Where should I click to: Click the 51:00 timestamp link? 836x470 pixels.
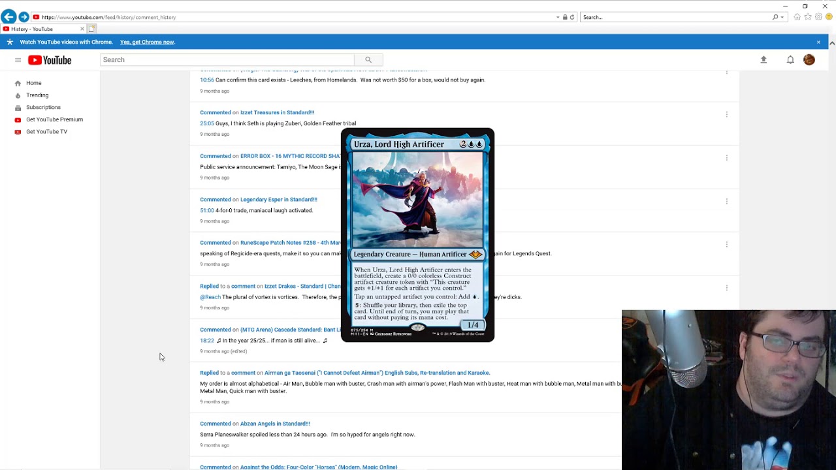pyautogui.click(x=206, y=210)
